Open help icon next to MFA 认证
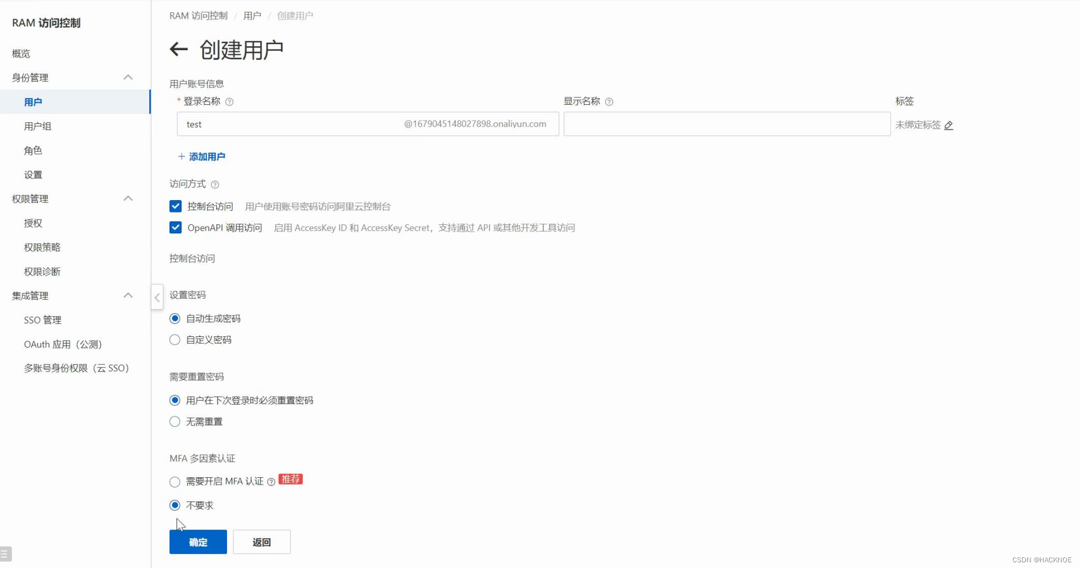This screenshot has width=1080, height=568. [271, 482]
